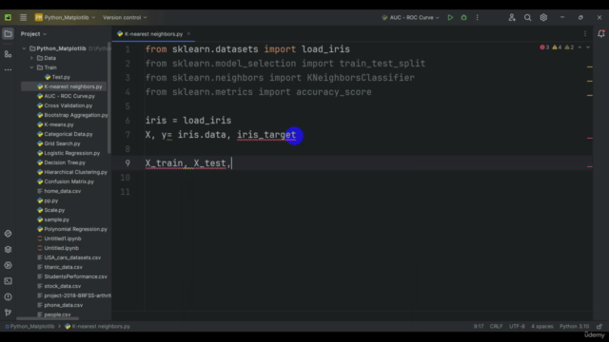Open Version control dropdown
Screen dimensions: 609x342
(125, 17)
